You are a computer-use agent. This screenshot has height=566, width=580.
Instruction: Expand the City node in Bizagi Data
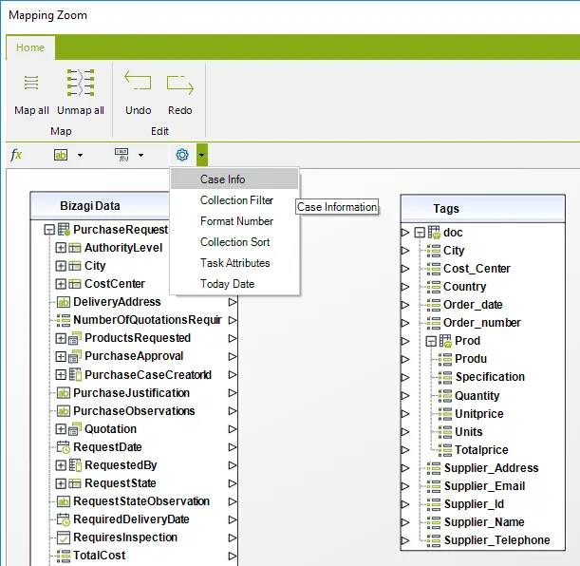tap(61, 266)
